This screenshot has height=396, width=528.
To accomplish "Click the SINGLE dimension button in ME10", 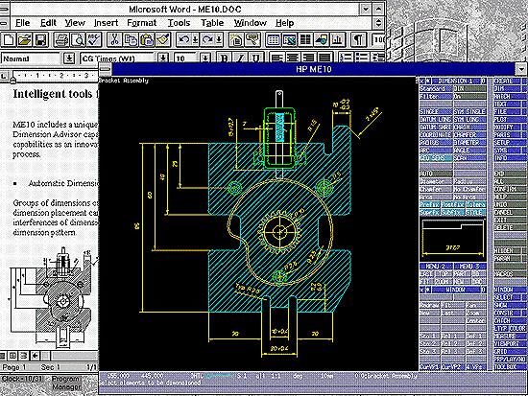I will coord(436,111).
